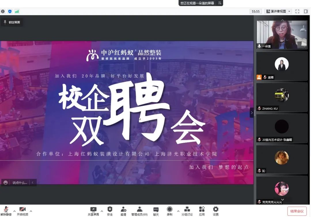Unmute microphone with 解除静音 button
Image resolution: width=311 pixels, height=217 pixels.
(x=6, y=211)
